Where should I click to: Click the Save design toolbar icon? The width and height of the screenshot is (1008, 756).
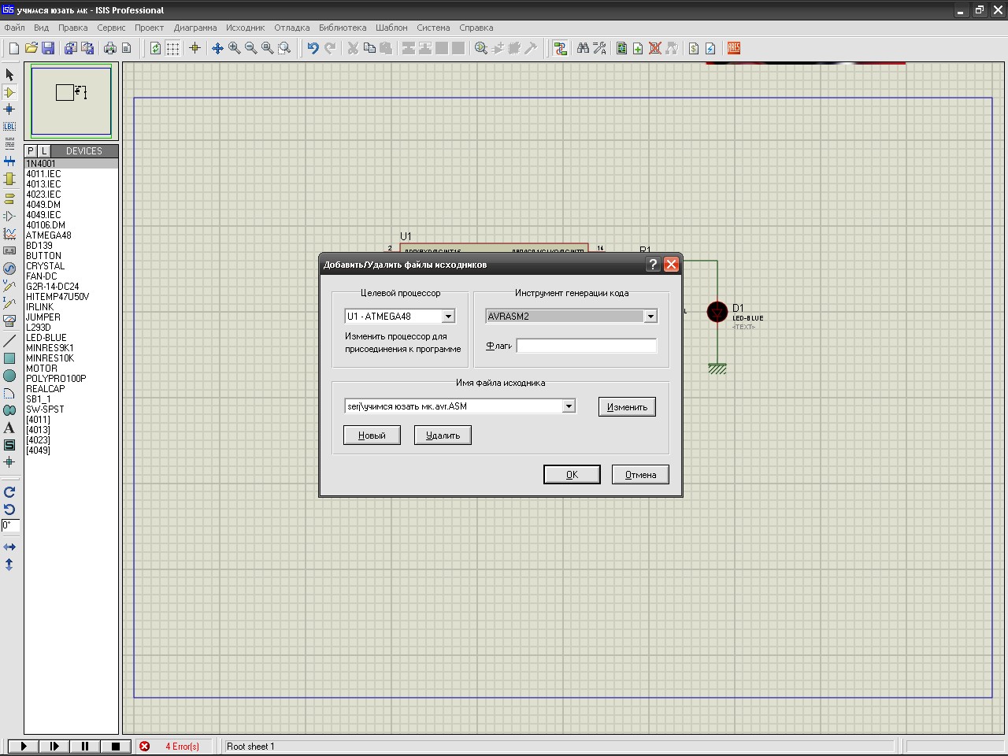point(48,48)
